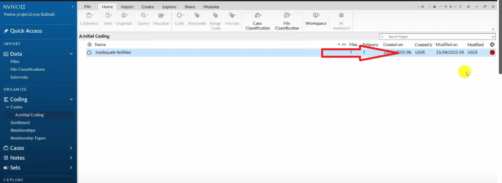This screenshot has height=183, width=502.
Task: Click in the Search Project field
Action: (x=437, y=37)
